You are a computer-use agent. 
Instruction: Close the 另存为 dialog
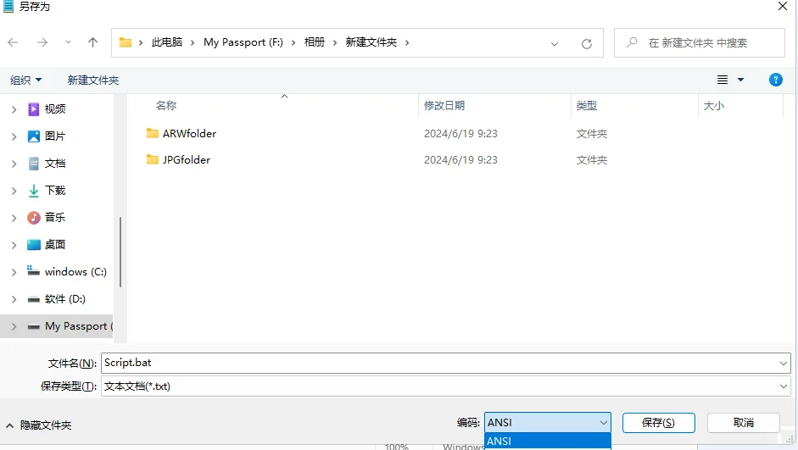click(x=783, y=6)
